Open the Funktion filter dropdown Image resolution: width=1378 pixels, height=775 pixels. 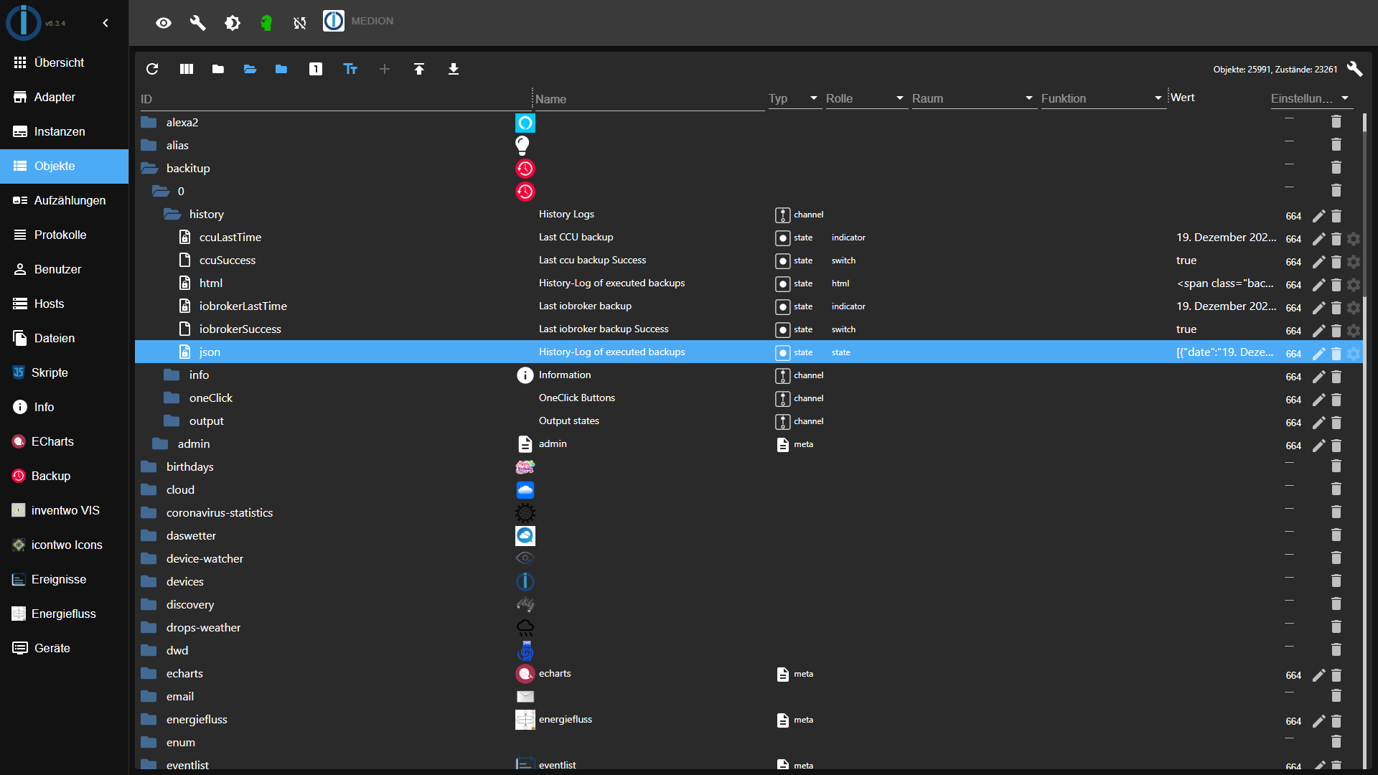(x=1102, y=98)
